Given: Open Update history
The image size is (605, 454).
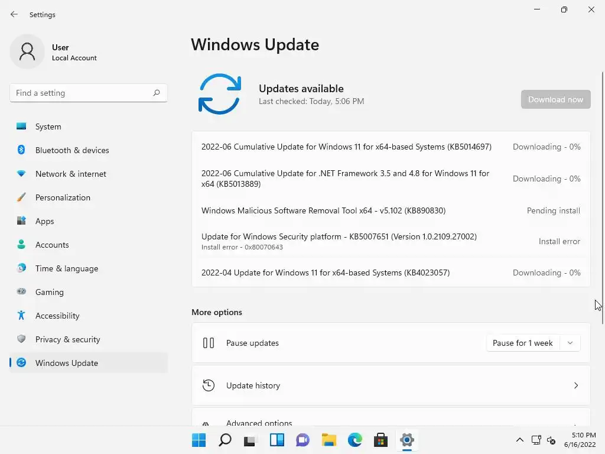Looking at the screenshot, I should point(391,385).
